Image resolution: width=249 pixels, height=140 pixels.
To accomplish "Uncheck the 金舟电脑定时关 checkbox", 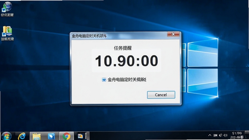I will point(104,80).
